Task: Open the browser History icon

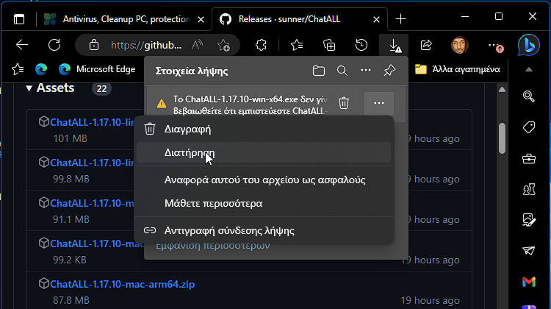Action: (361, 45)
